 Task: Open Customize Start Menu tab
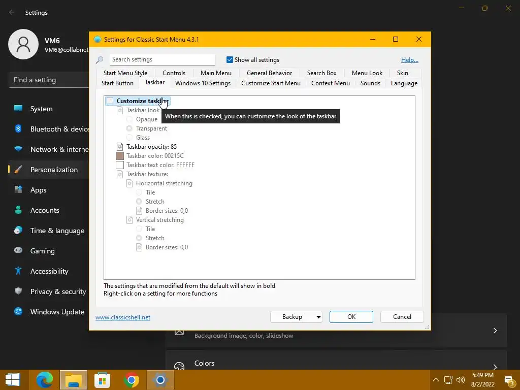(x=271, y=83)
